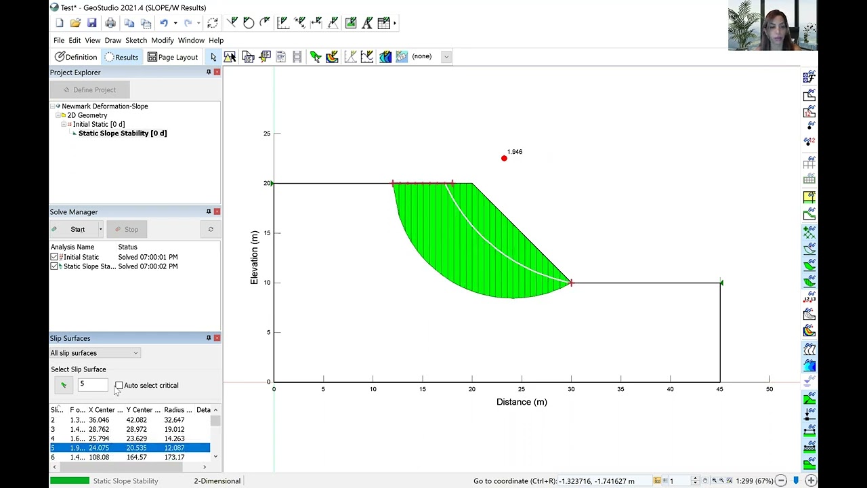Uncheck the Initial Static analysis checkbox
867x488 pixels.
pyautogui.click(x=54, y=257)
